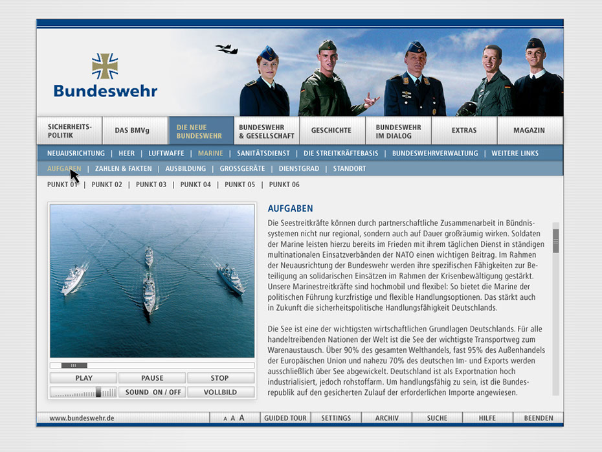Click the Bundeswehr iron cross logo
602x452 pixels.
tap(105, 66)
